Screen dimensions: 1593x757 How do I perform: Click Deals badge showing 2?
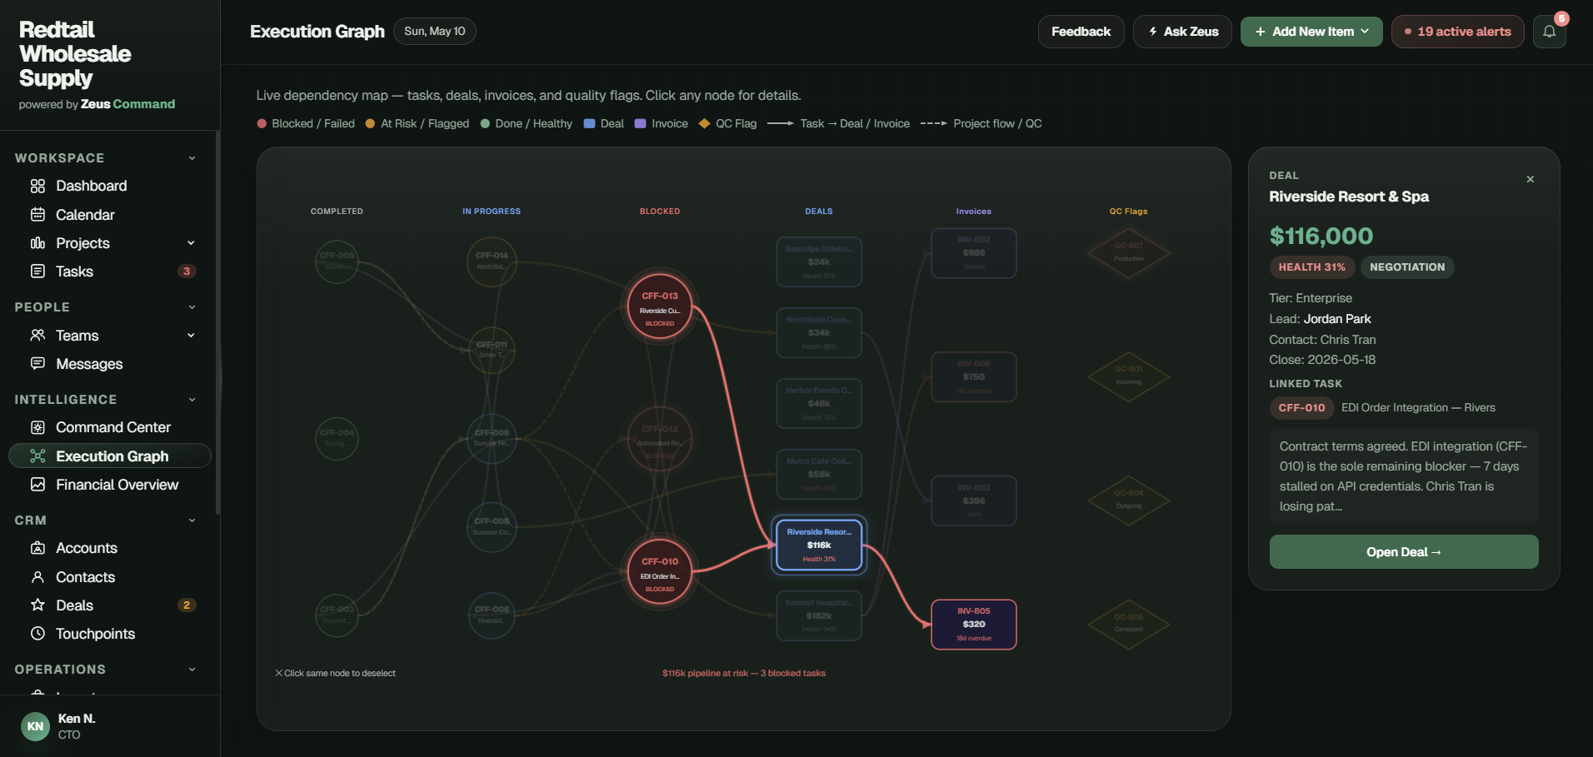click(187, 605)
